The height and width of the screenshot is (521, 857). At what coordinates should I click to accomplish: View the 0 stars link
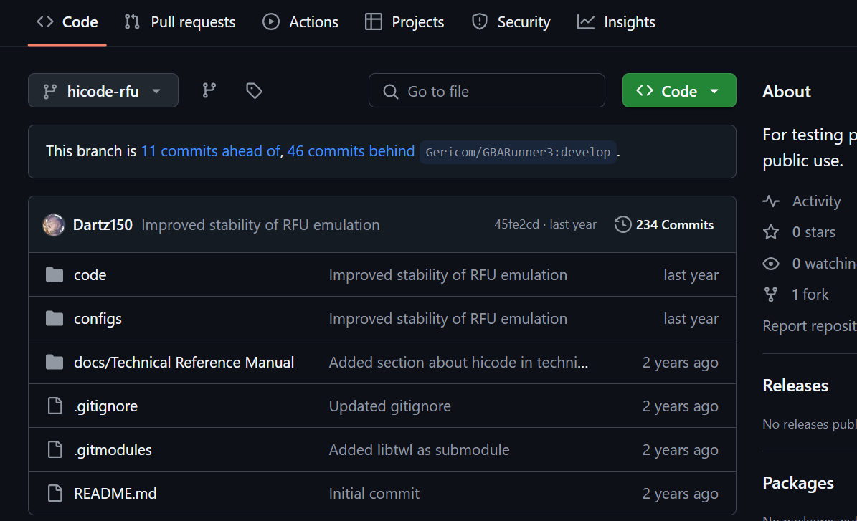pos(814,232)
